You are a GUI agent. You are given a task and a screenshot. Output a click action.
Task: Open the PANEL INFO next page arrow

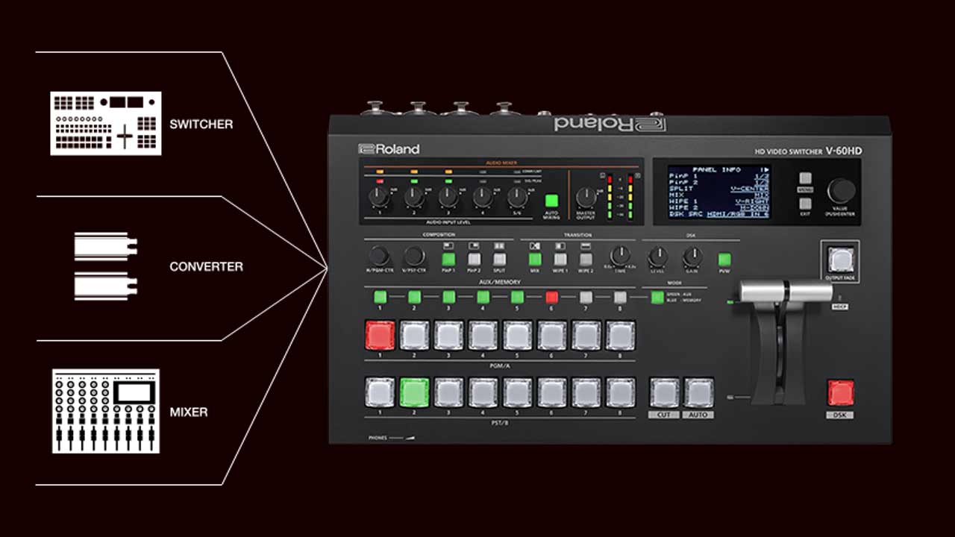[x=766, y=170]
